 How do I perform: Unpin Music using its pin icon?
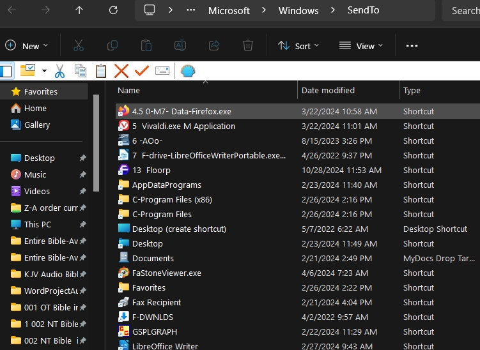[x=82, y=175]
